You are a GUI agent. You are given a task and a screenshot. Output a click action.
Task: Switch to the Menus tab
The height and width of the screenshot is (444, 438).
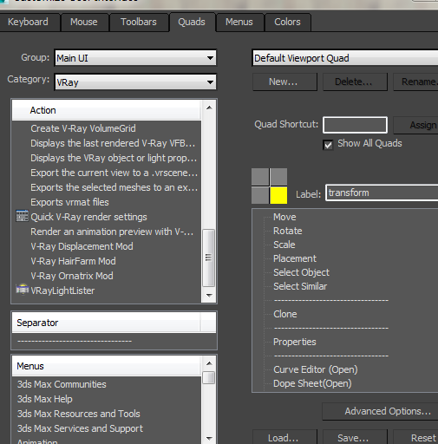(239, 22)
